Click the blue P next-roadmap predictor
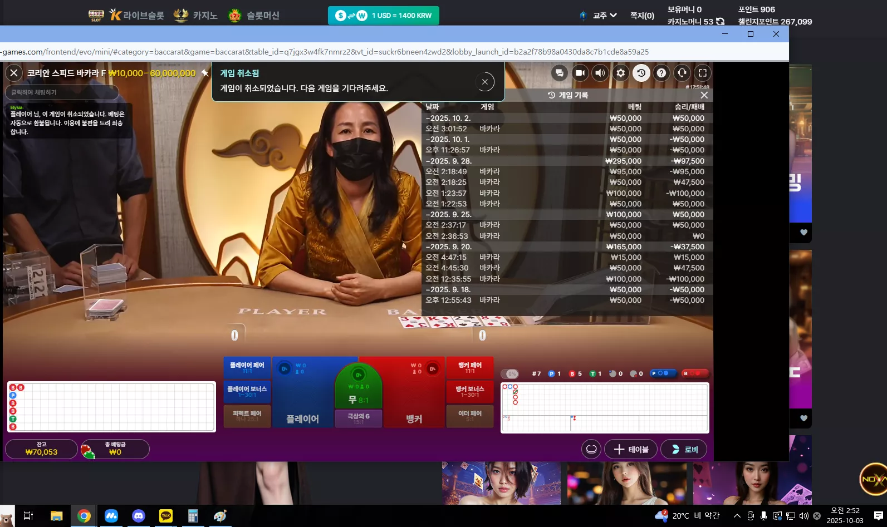 coord(663,373)
